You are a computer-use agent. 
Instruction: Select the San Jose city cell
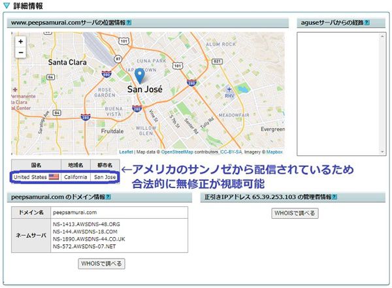[105, 177]
